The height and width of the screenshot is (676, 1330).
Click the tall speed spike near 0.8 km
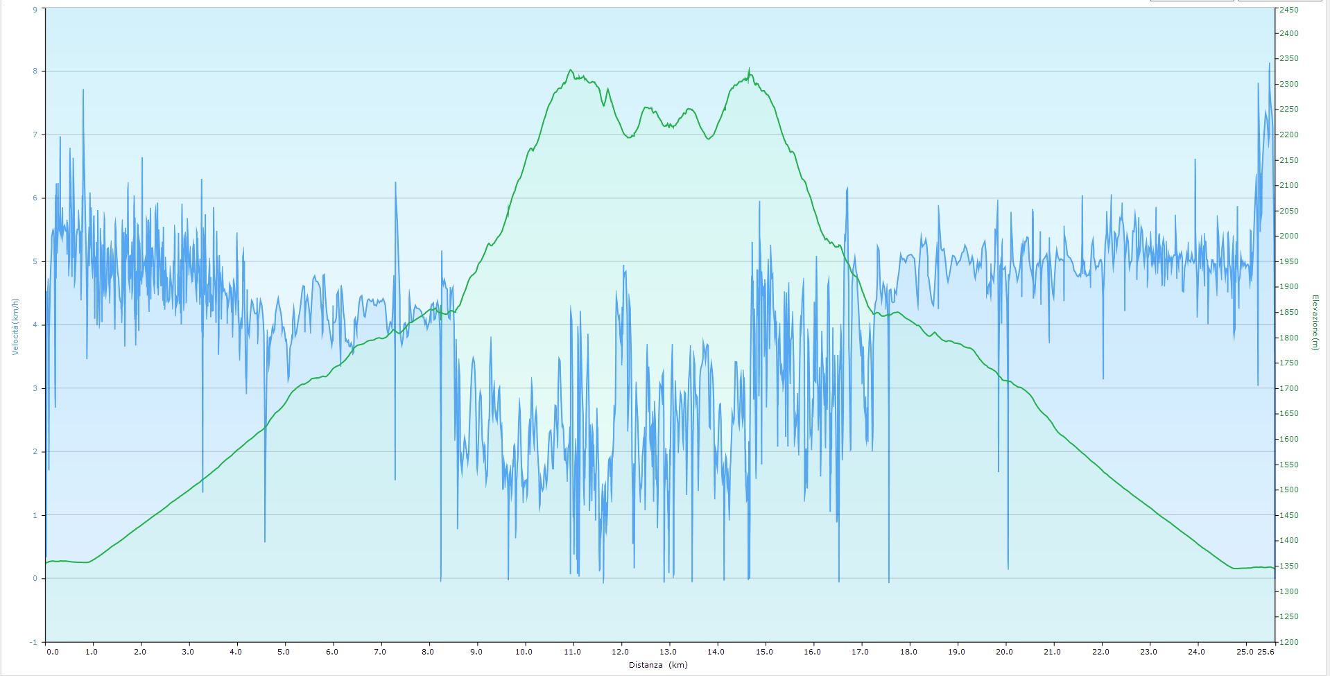coord(83,90)
